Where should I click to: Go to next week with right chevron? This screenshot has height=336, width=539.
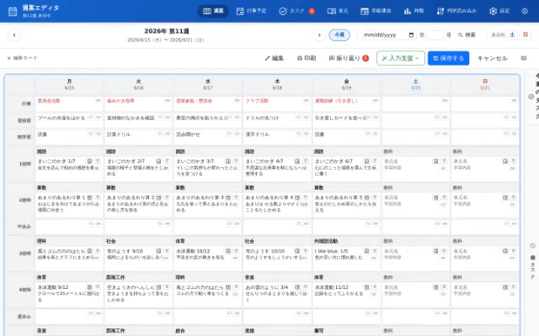319,35
